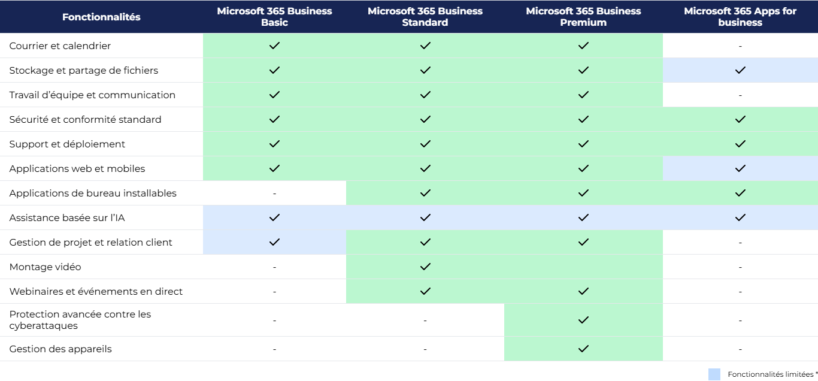The width and height of the screenshot is (818, 381).
Task: Click the Apps for business dash for Webinaires row
Action: pyautogui.click(x=740, y=291)
